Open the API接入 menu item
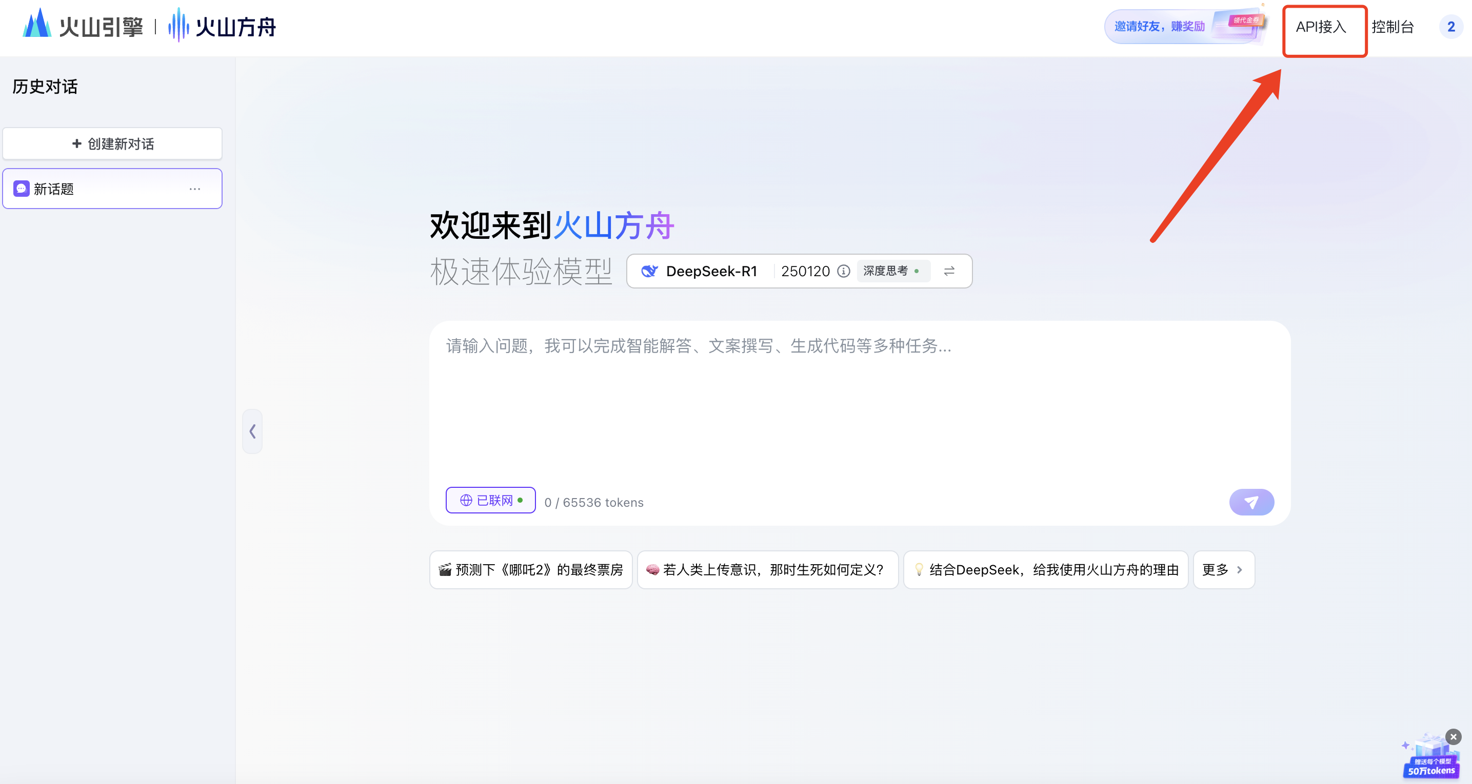The width and height of the screenshot is (1472, 784). point(1321,27)
